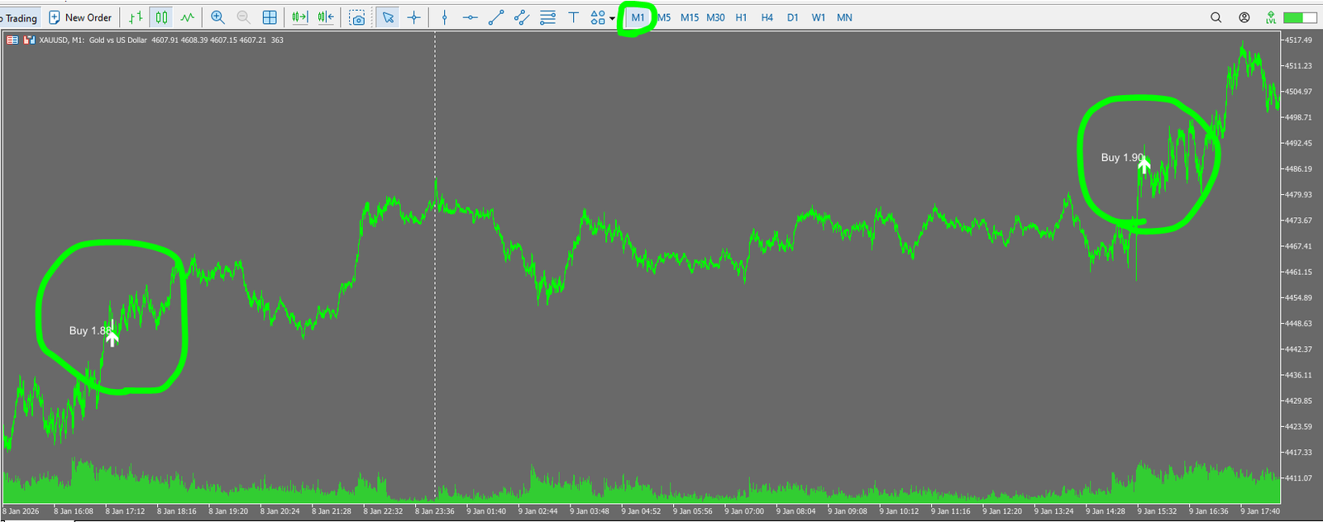The height and width of the screenshot is (522, 1323).
Task: Toggle auto scroll to latest bar
Action: pyautogui.click(x=300, y=17)
